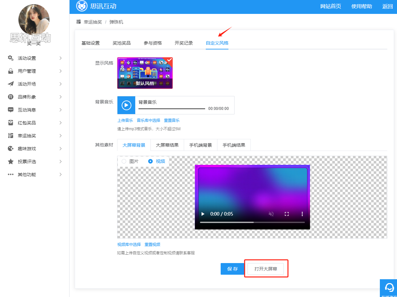Click the 投票评选 star icon

11,162
